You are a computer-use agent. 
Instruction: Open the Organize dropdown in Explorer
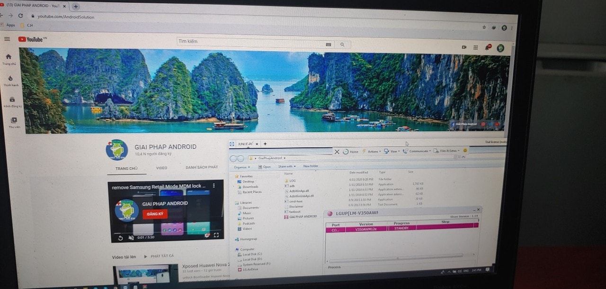[x=242, y=167]
